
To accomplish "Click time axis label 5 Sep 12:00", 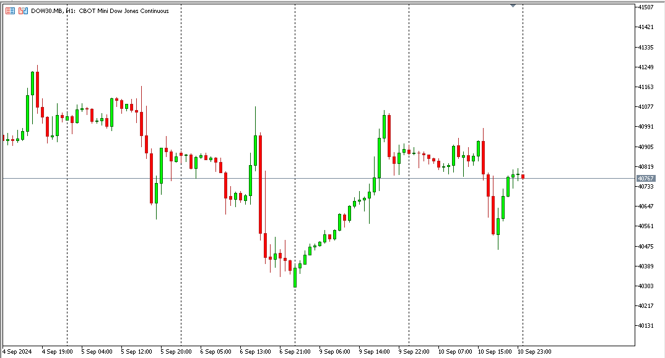I will [137, 352].
